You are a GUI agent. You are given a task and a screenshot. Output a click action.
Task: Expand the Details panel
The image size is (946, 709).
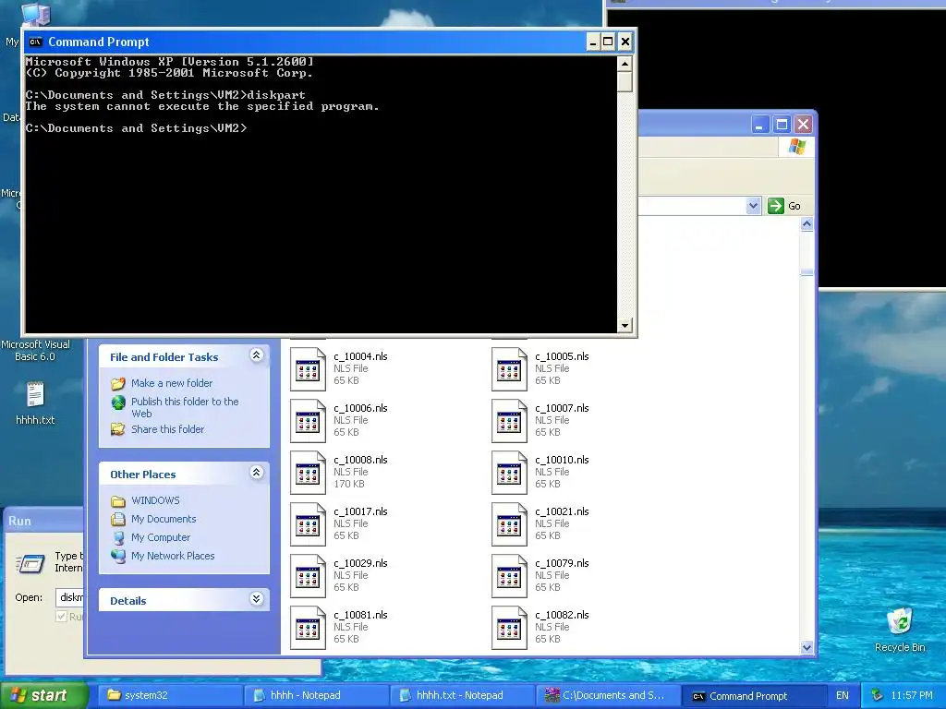tap(257, 598)
